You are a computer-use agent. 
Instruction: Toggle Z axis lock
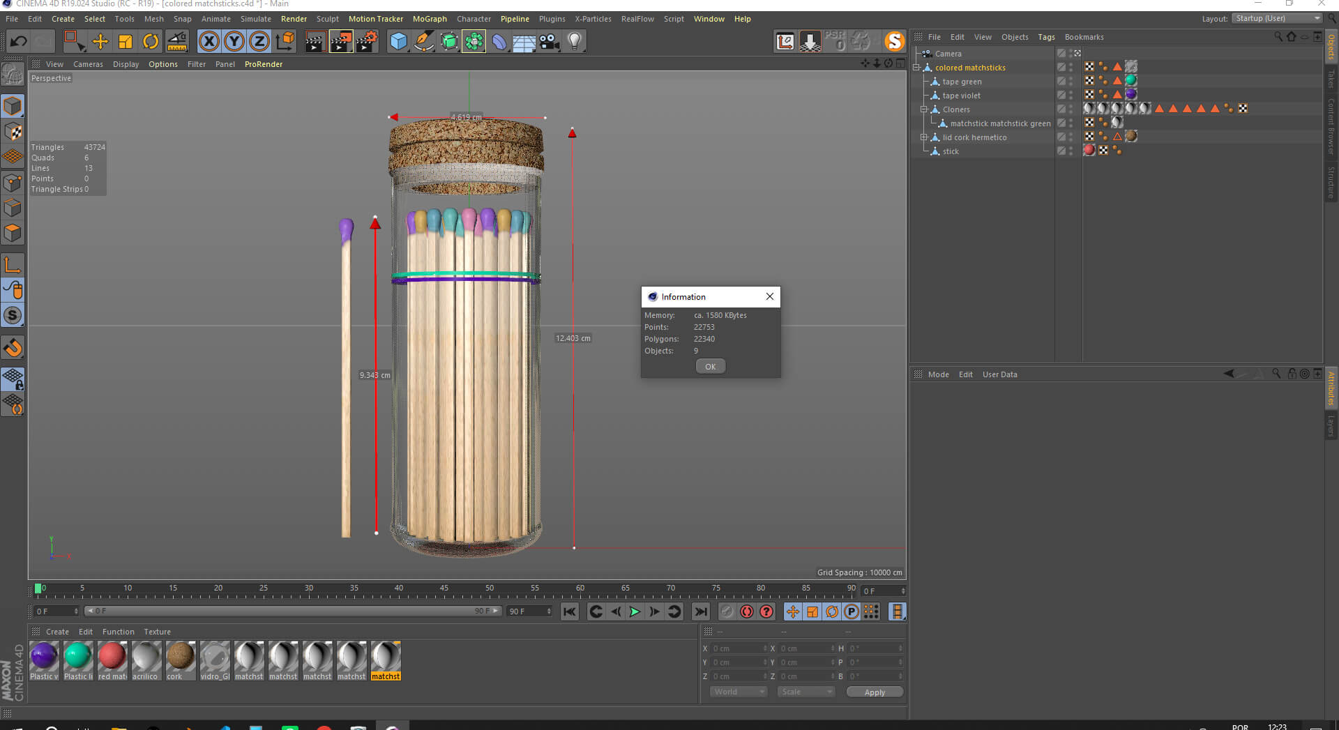pos(259,42)
